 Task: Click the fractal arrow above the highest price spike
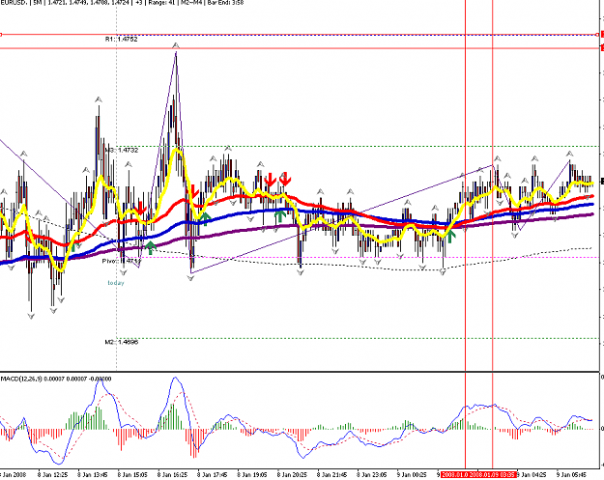pyautogui.click(x=176, y=45)
